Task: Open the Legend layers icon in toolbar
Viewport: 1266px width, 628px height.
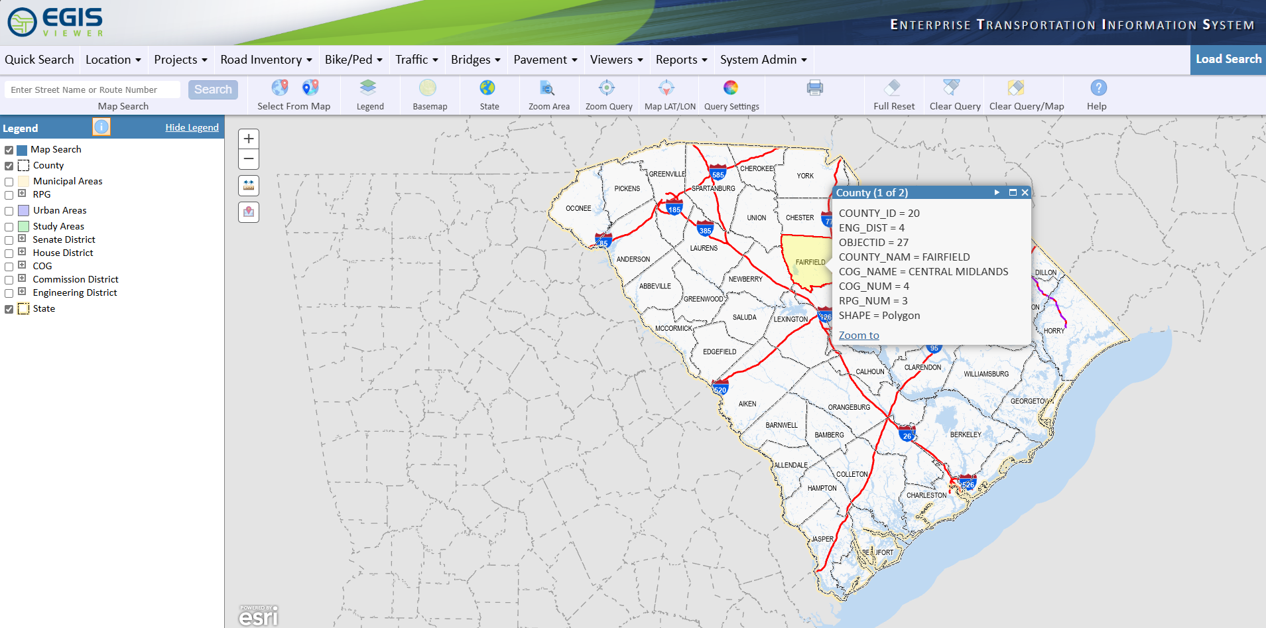Action: 368,88
